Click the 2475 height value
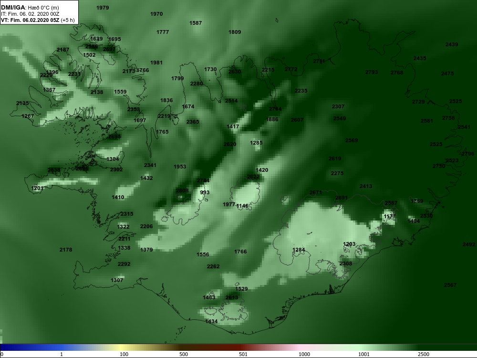 pos(447,74)
